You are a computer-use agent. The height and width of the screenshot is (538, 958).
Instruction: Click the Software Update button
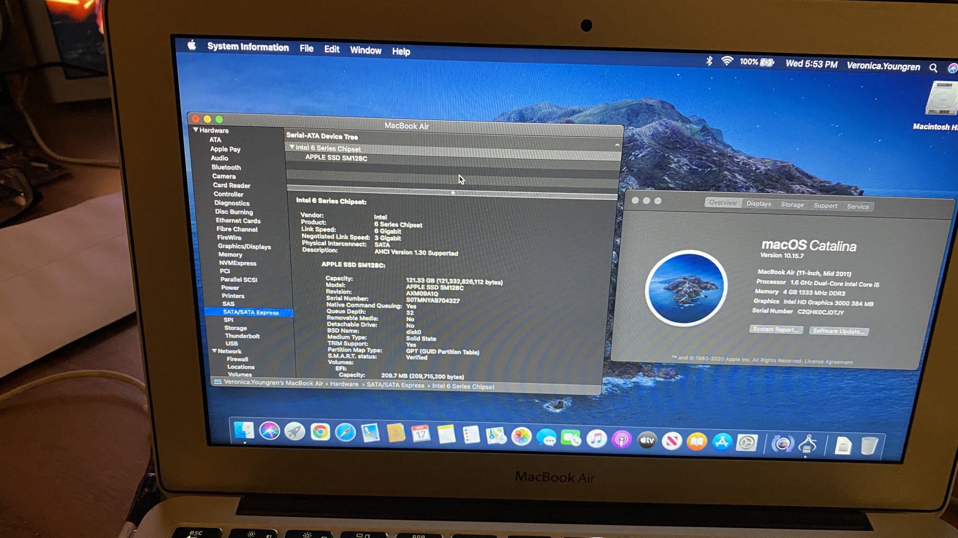click(x=838, y=331)
